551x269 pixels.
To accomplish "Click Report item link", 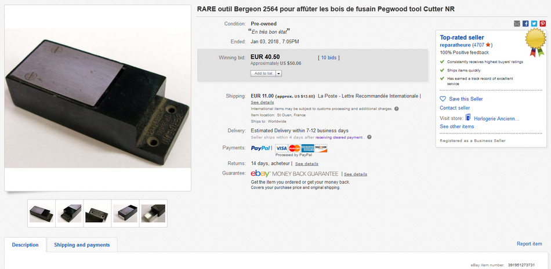I will (x=529, y=243).
